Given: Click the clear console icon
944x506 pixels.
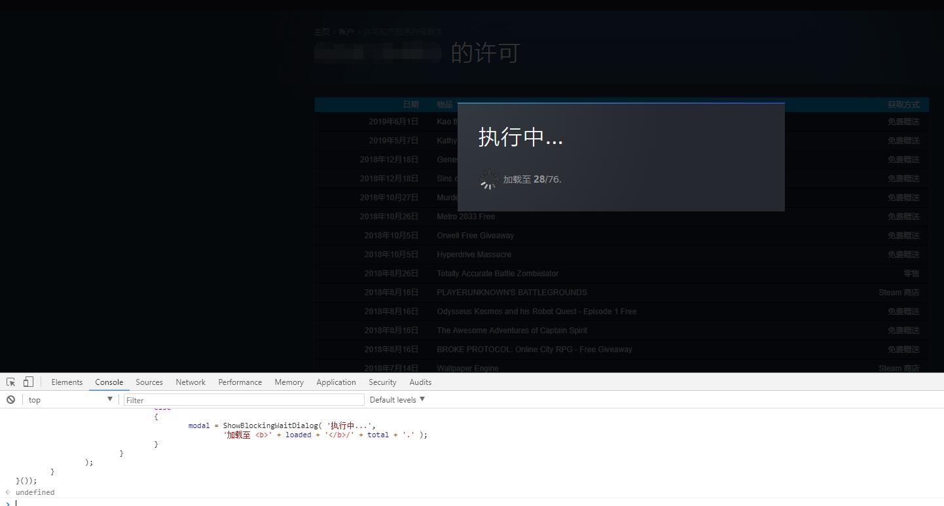Looking at the screenshot, I should coord(11,400).
